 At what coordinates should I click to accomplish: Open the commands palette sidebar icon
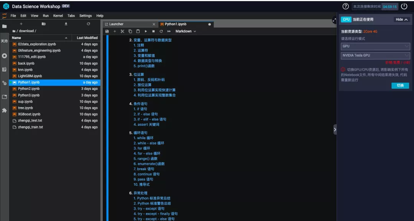coord(5,70)
